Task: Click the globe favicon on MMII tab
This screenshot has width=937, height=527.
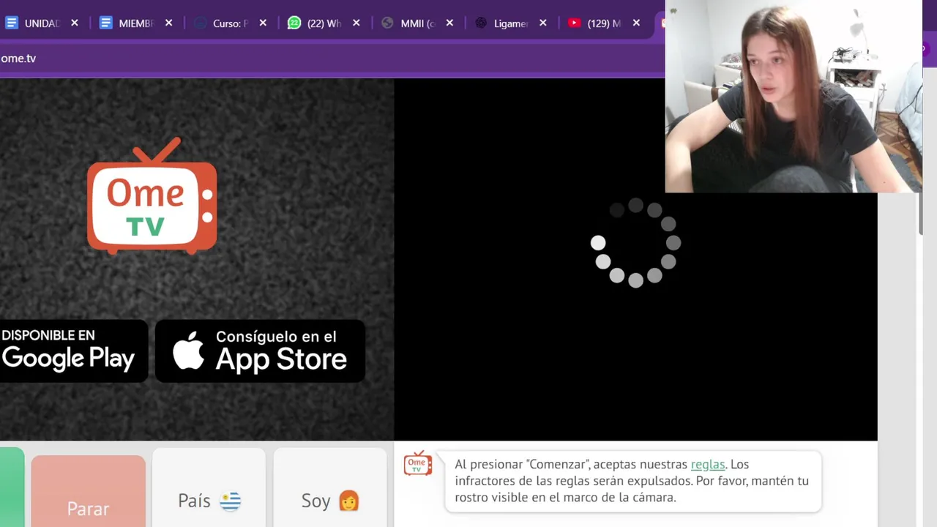Action: pos(387,23)
